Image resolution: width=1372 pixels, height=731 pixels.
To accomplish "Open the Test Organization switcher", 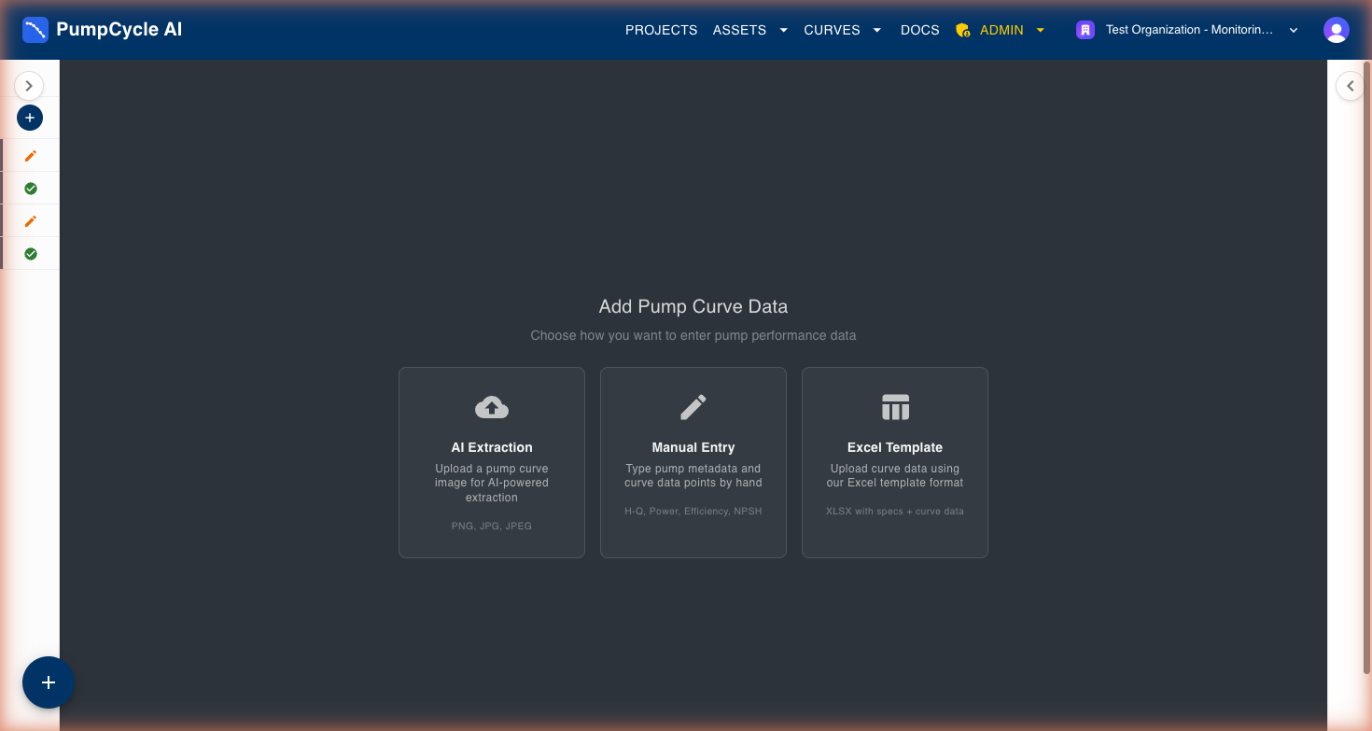I will point(1187,30).
